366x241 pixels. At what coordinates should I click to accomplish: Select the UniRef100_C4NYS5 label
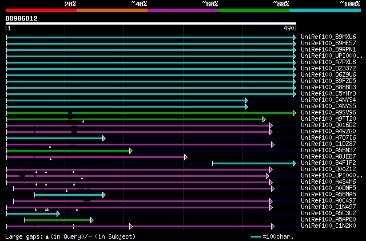click(x=328, y=106)
